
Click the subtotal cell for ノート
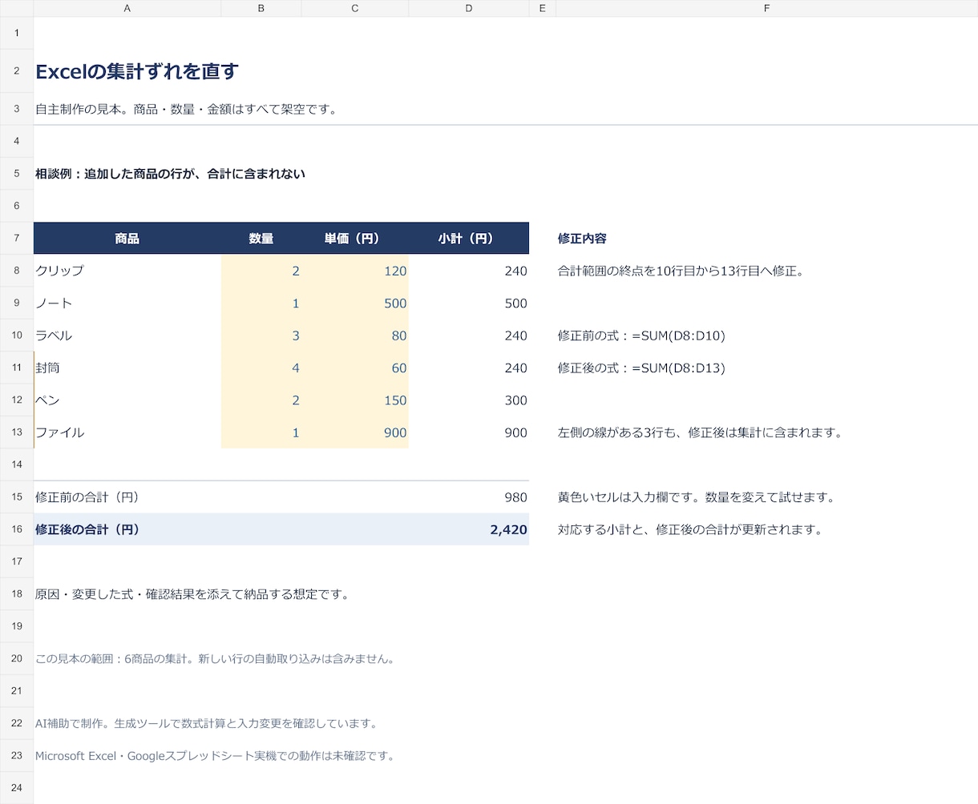[469, 303]
